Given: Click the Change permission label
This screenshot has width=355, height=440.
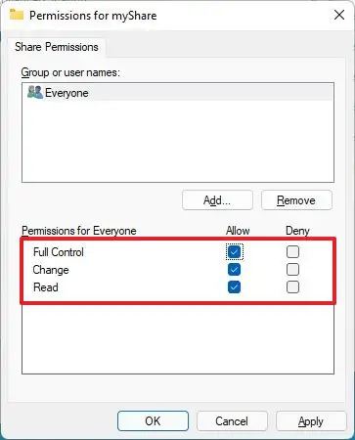Looking at the screenshot, I should tap(51, 270).
